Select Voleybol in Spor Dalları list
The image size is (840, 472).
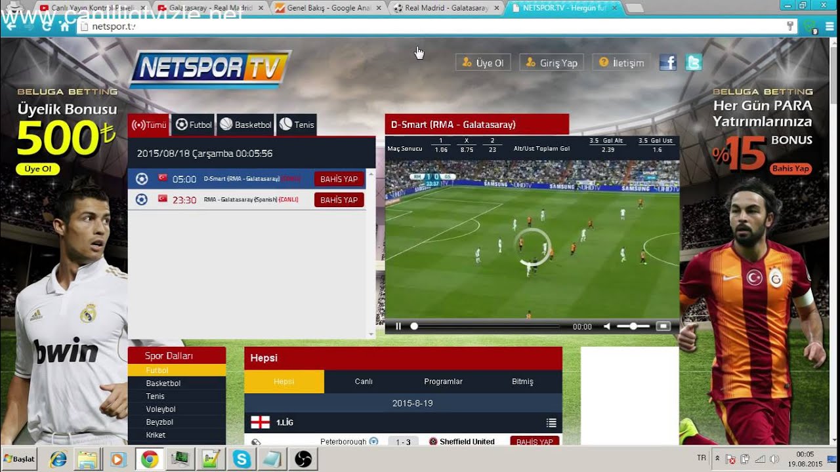[177, 409]
